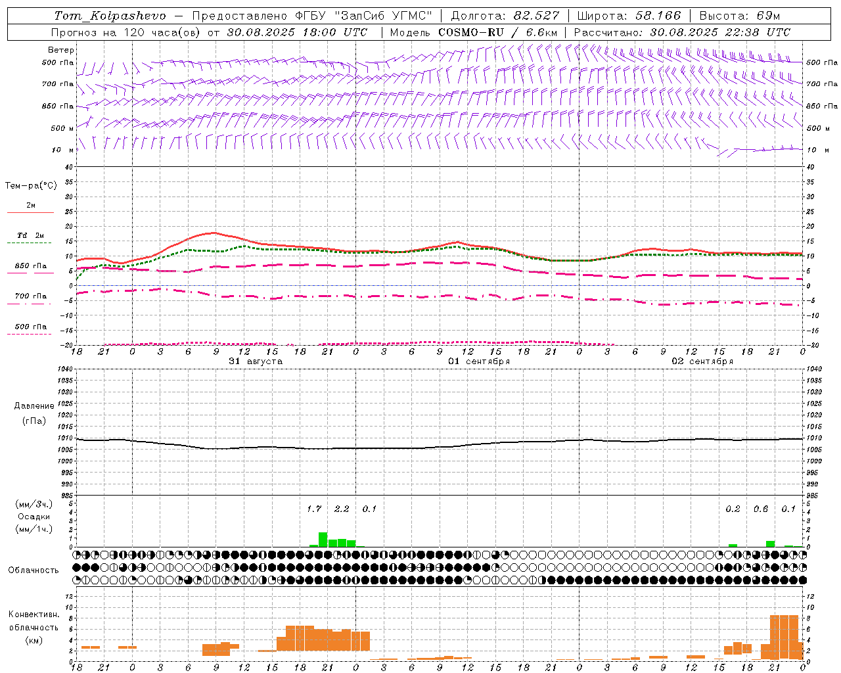
Task: Click the 31 августа date label
Action: tap(256, 361)
